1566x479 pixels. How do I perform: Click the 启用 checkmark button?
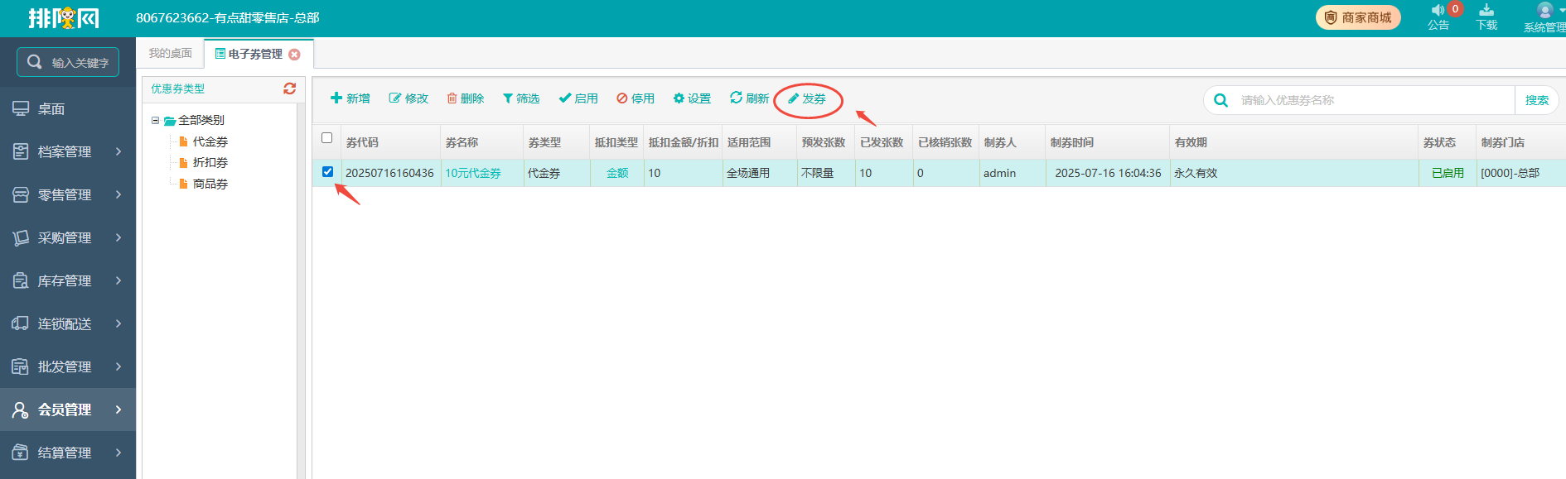point(578,98)
